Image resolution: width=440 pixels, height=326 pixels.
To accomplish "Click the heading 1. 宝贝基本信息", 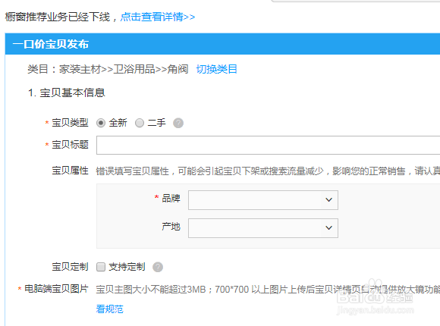I will click(67, 92).
